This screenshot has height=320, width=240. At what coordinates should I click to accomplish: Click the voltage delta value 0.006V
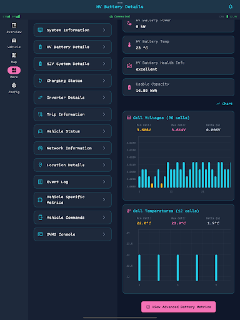[x=213, y=130]
